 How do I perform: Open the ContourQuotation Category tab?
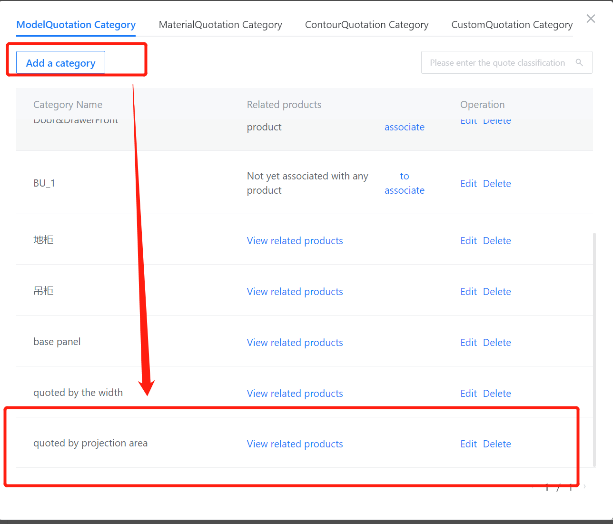[366, 25]
